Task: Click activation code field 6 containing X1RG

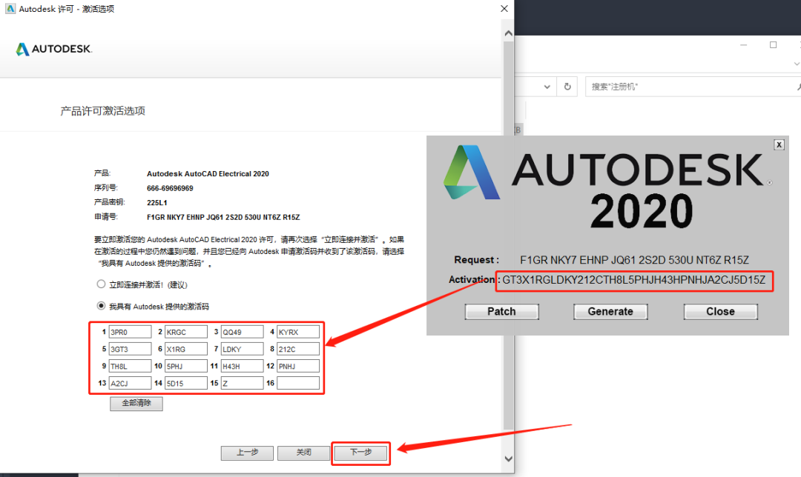Action: (186, 349)
